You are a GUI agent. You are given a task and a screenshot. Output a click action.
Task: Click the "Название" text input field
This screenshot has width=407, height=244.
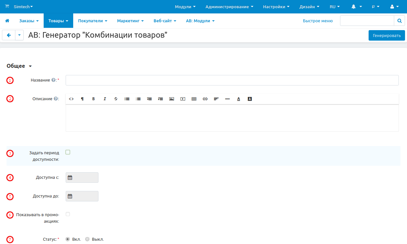pos(232,80)
